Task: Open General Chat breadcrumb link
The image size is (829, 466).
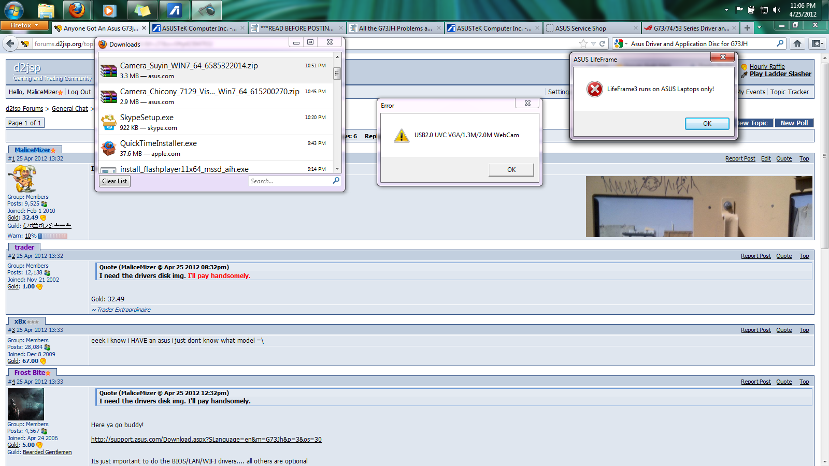Action: (x=70, y=109)
